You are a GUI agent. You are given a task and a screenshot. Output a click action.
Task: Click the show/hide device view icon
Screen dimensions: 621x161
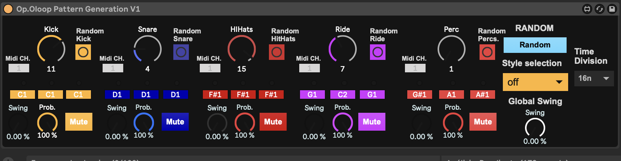(x=587, y=9)
